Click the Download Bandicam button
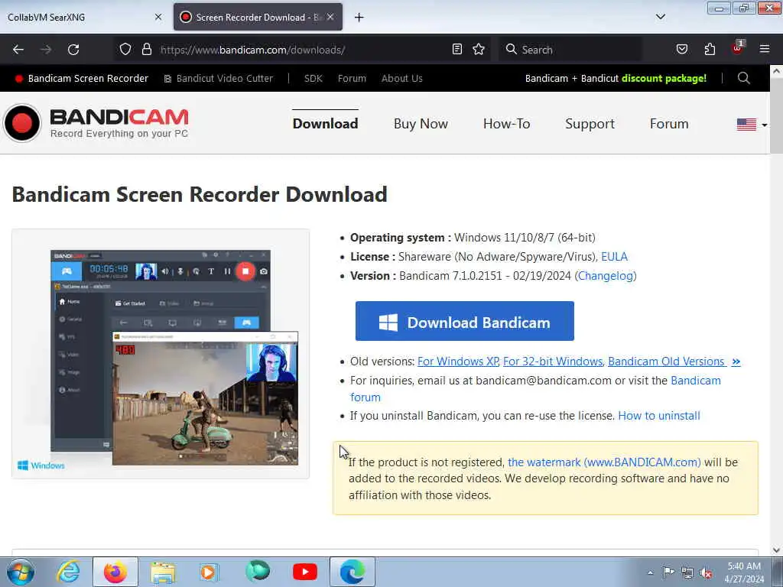 (464, 321)
